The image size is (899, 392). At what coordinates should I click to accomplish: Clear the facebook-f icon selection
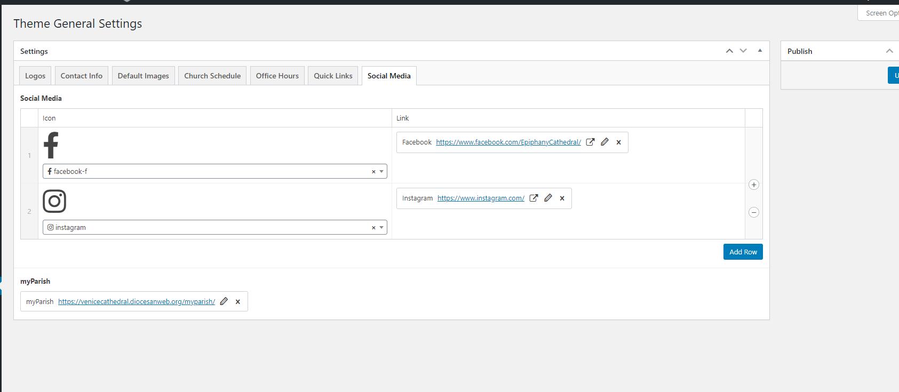click(x=373, y=172)
